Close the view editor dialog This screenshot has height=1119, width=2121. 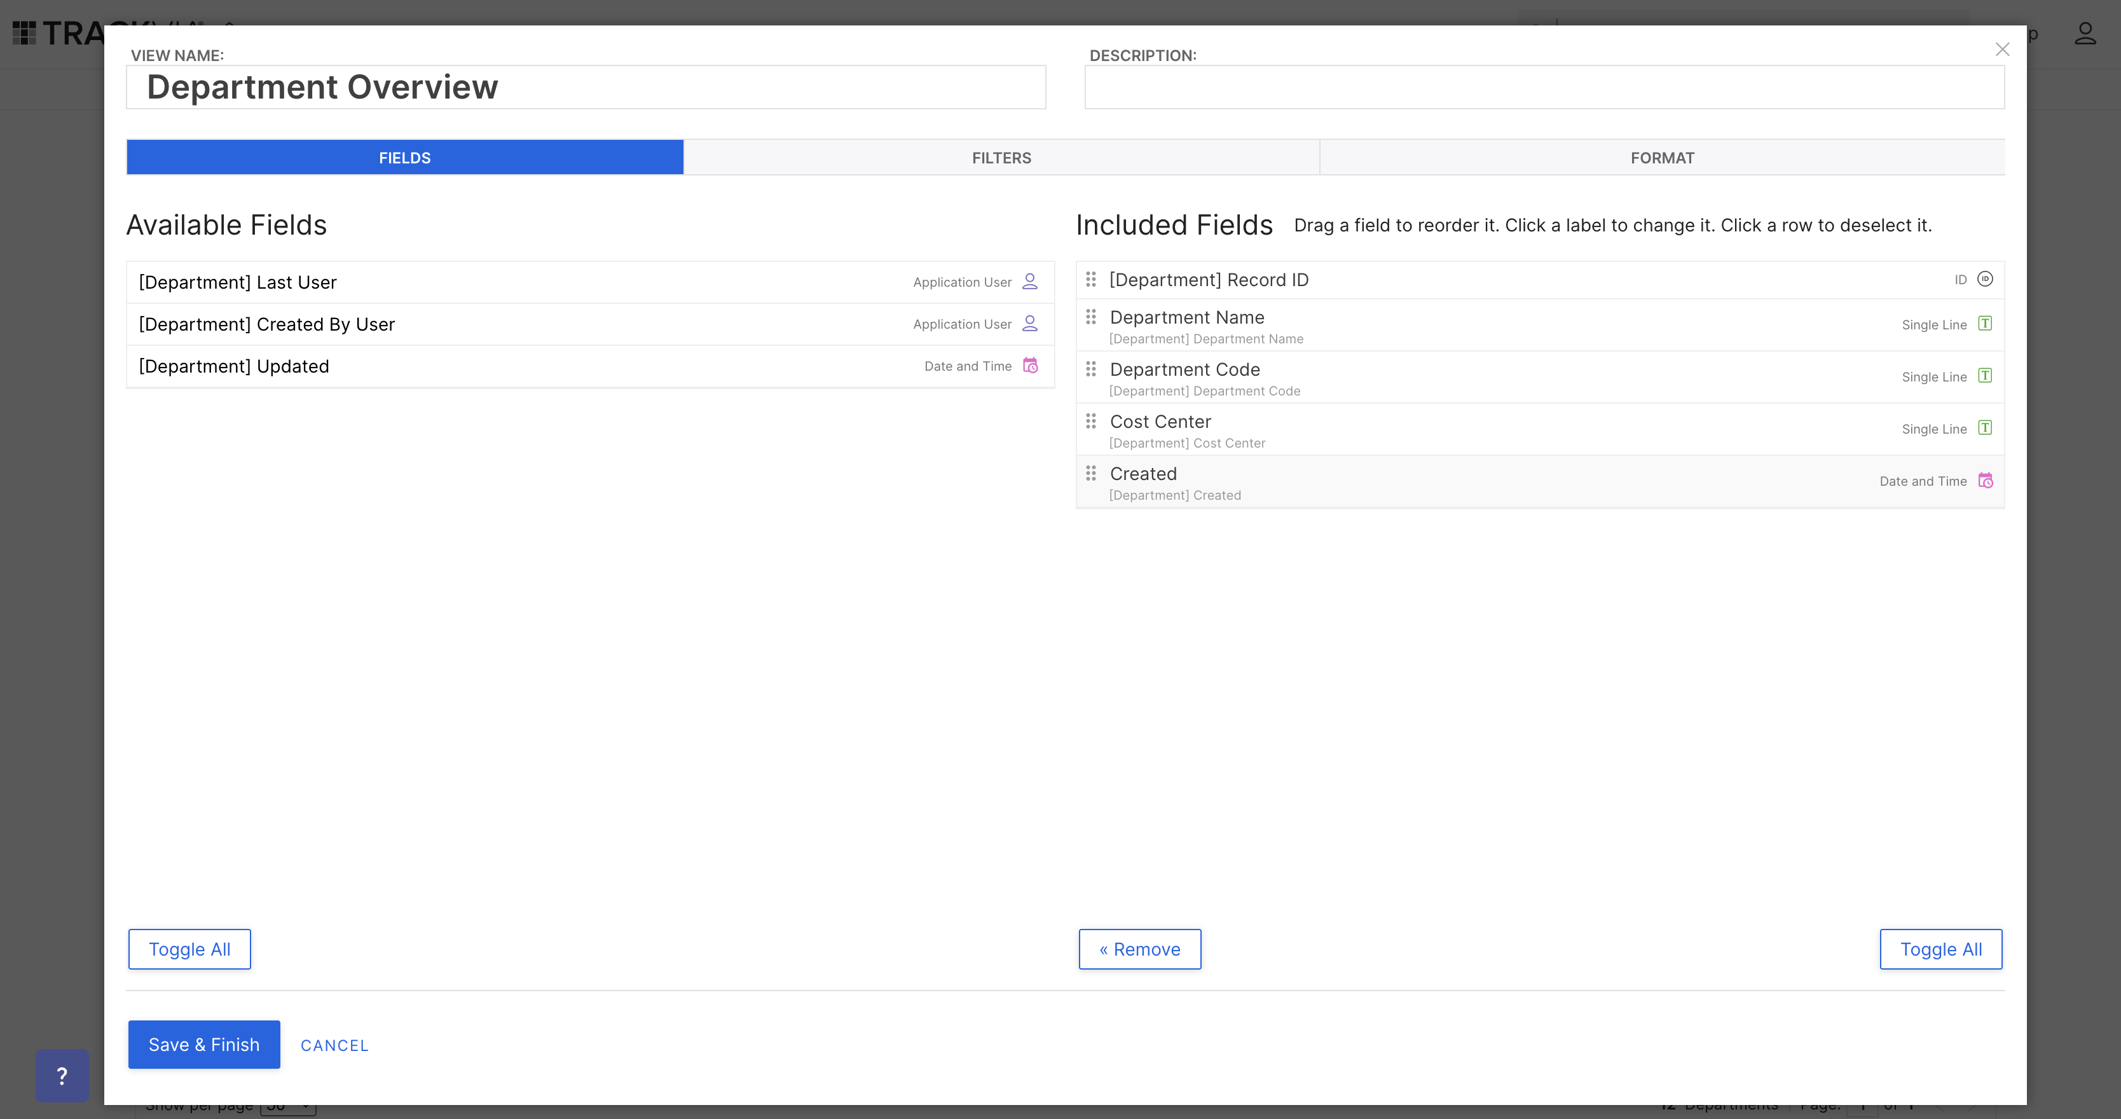2003,50
